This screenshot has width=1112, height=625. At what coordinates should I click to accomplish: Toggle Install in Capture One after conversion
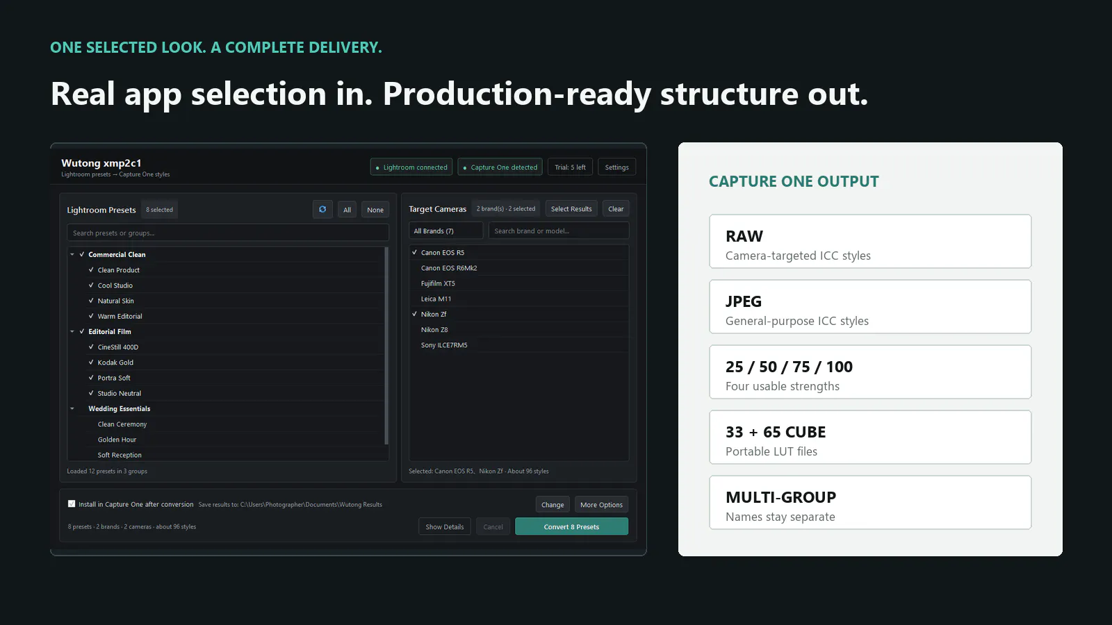[72, 504]
